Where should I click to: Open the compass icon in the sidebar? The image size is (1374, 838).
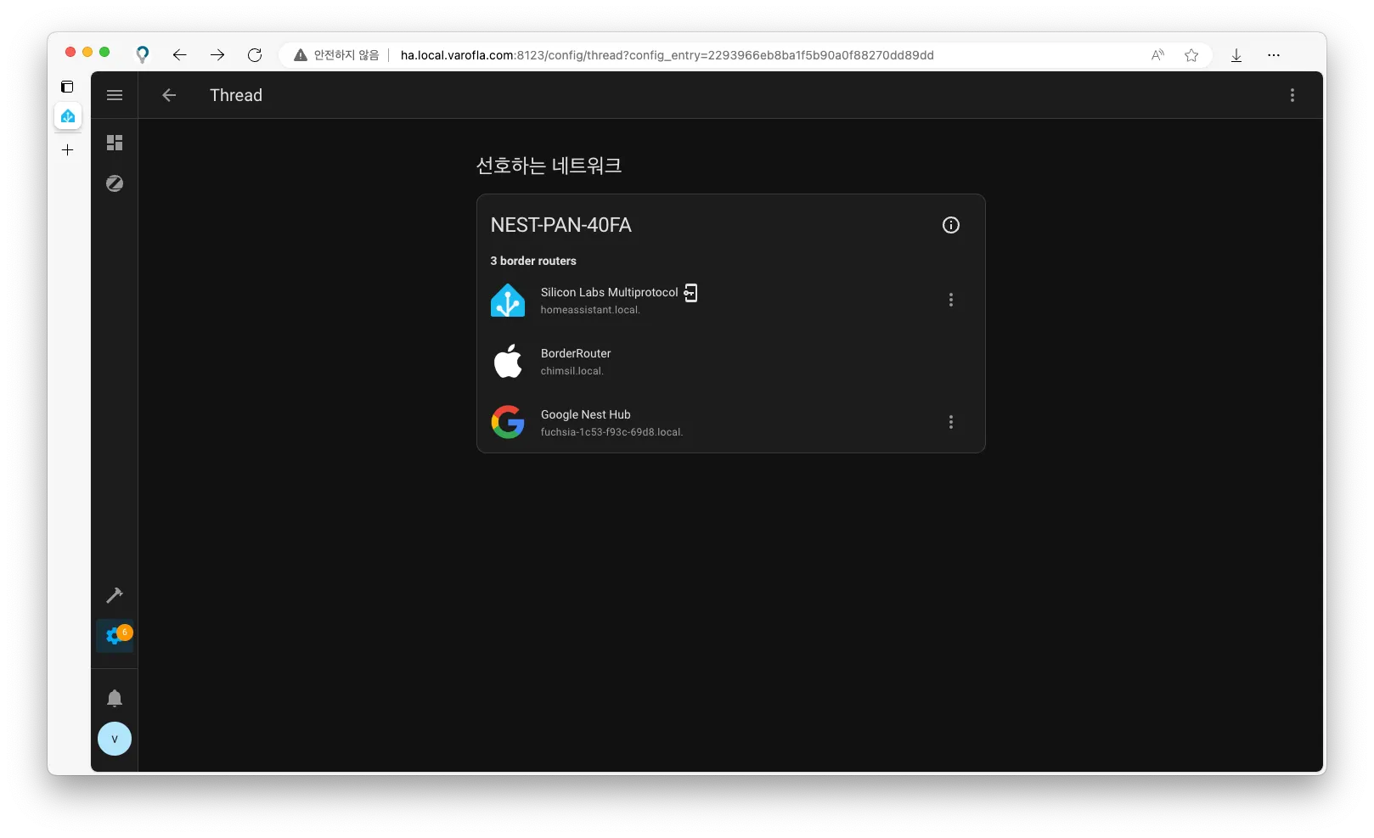pos(115,183)
